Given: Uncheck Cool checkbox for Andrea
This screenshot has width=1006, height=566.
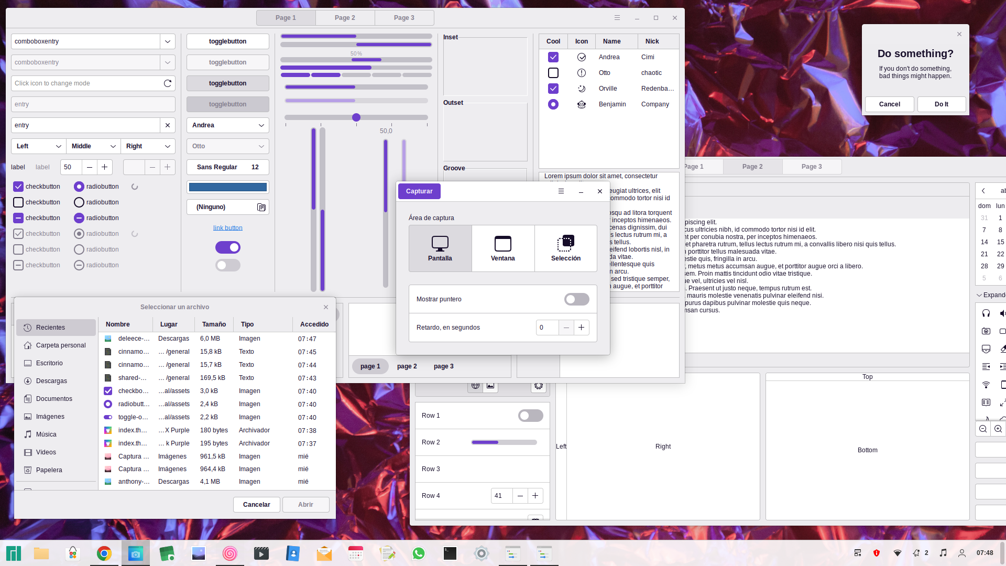Looking at the screenshot, I should pyautogui.click(x=553, y=57).
